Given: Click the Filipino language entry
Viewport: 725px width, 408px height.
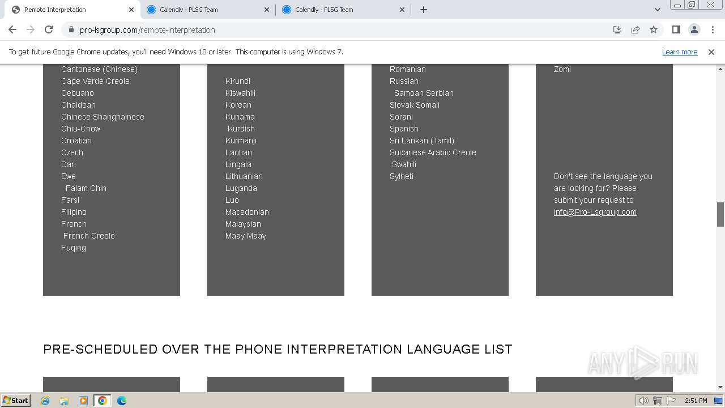Looking at the screenshot, I should click(x=74, y=212).
